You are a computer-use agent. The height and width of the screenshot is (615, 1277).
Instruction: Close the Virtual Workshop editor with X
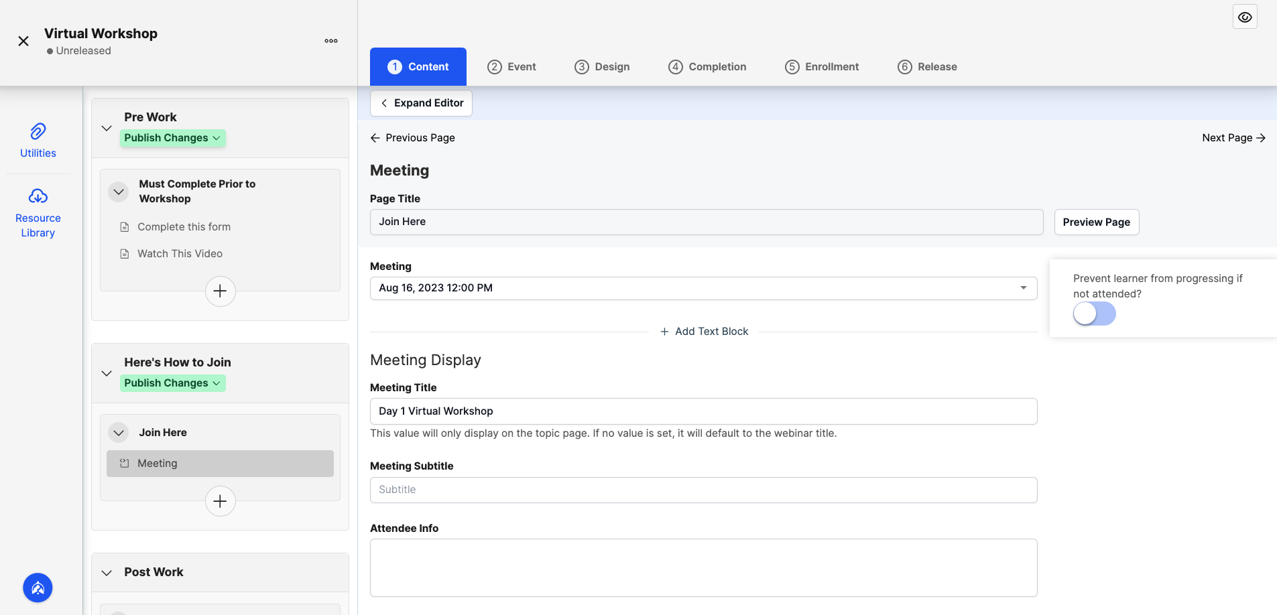(23, 41)
